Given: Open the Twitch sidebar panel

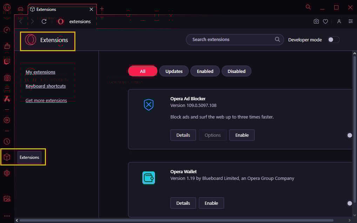Looking at the screenshot, I should pos(7,61).
